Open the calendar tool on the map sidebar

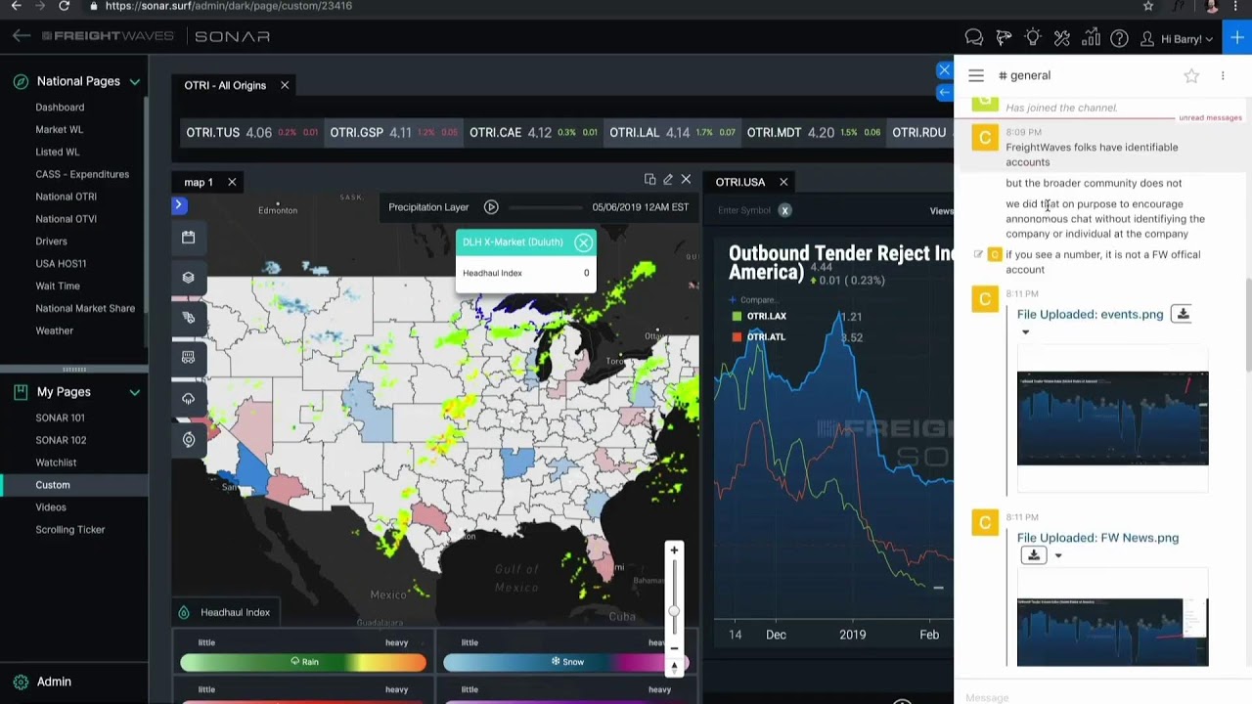(x=189, y=237)
